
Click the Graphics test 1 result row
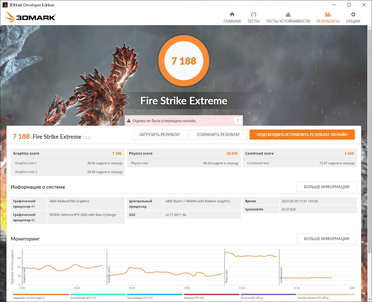click(x=68, y=163)
